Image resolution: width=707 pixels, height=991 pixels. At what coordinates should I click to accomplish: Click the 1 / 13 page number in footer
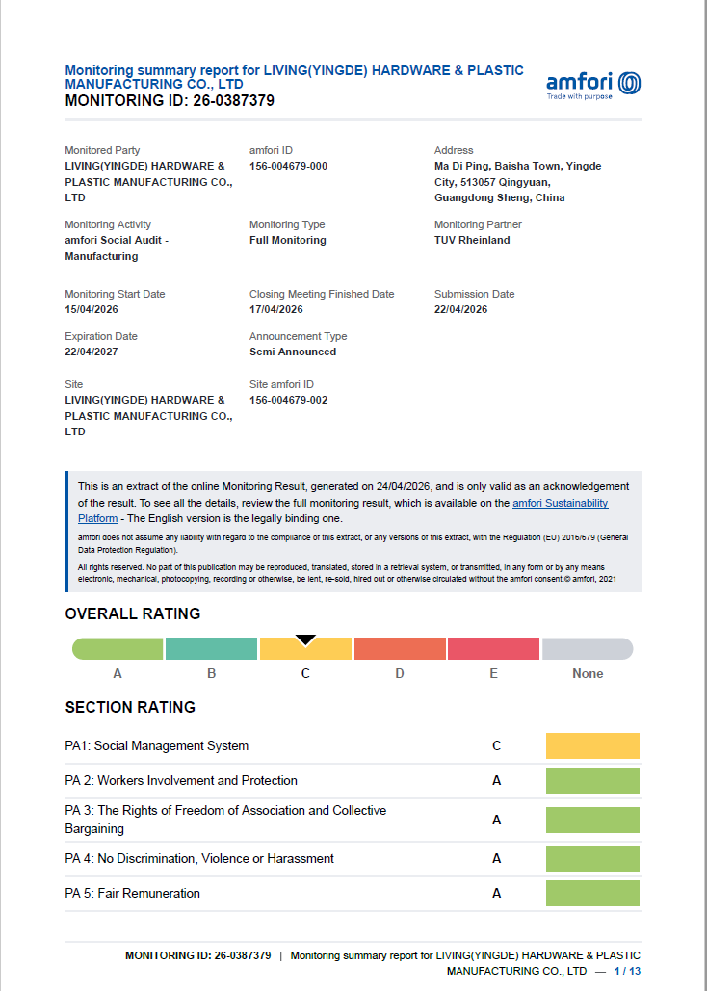(x=627, y=971)
